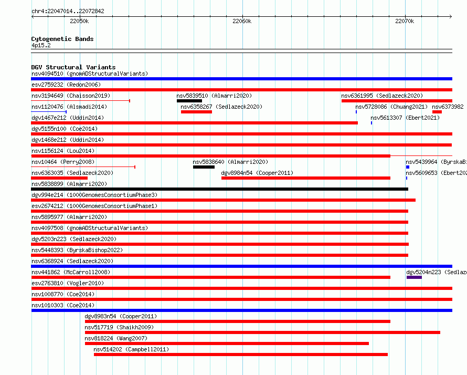The height and width of the screenshot is (375, 467).
Task: Select the red nsv514202 variant bar
Action: [241, 355]
